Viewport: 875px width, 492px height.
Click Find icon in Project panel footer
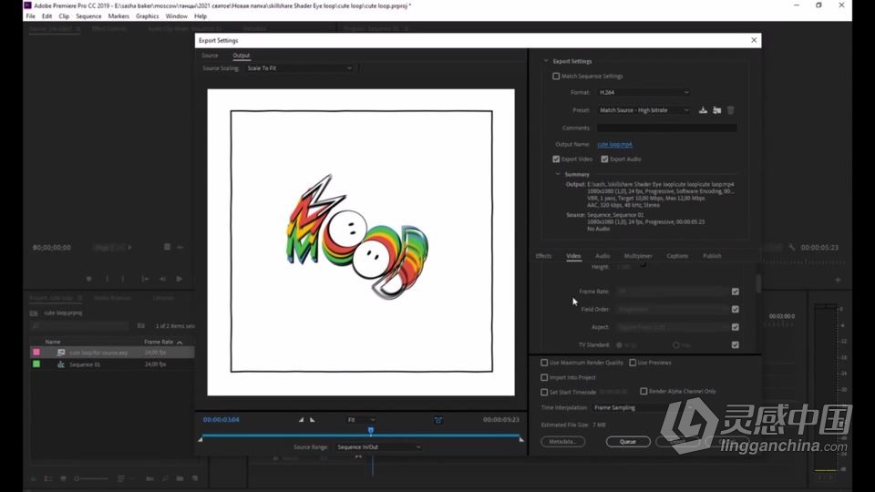(165, 478)
